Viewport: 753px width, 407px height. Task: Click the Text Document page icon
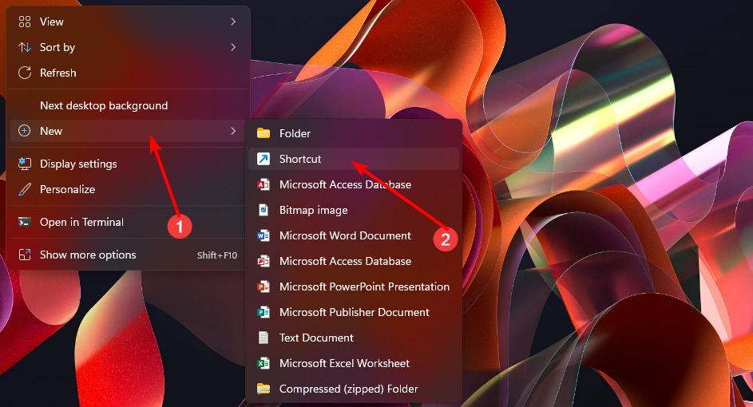tap(264, 338)
